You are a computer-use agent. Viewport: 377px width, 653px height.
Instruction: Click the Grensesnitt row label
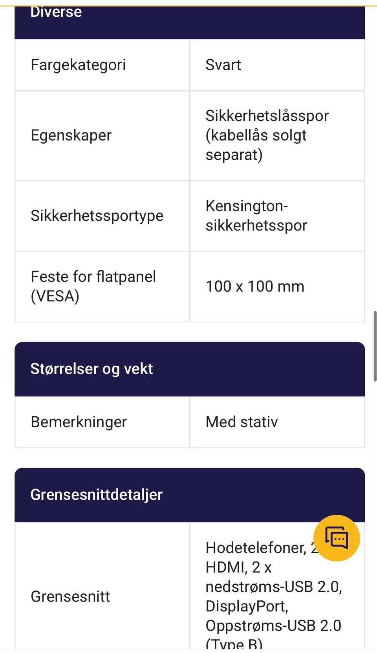(70, 596)
